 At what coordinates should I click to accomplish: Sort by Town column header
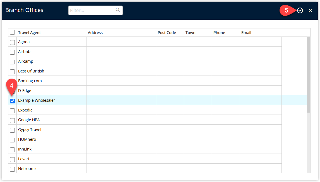point(190,33)
